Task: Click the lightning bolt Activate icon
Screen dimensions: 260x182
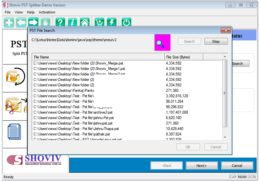Action: pyautogui.click(x=112, y=22)
